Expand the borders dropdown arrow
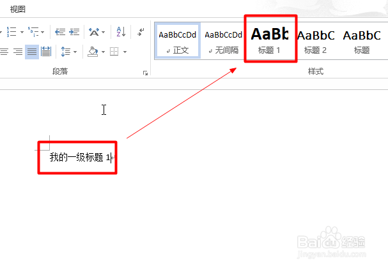388x268 pixels. (x=125, y=52)
